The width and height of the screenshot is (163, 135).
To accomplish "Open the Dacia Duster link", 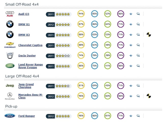I will click(27, 56).
